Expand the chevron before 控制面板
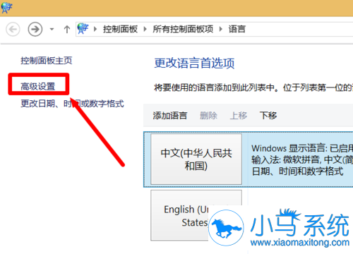353x254 pixels. click(x=95, y=29)
